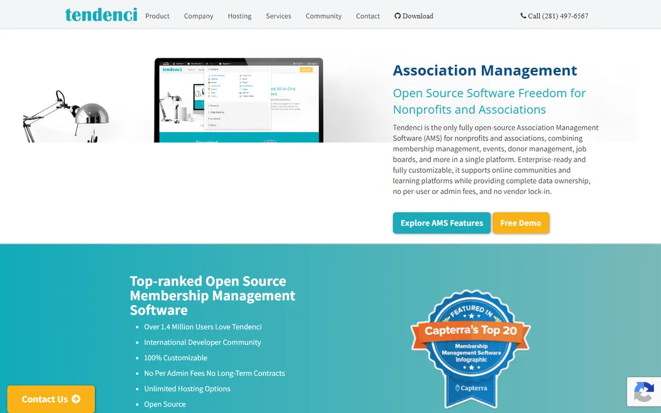The width and height of the screenshot is (661, 413).
Task: Open the Community menu
Action: coord(323,16)
